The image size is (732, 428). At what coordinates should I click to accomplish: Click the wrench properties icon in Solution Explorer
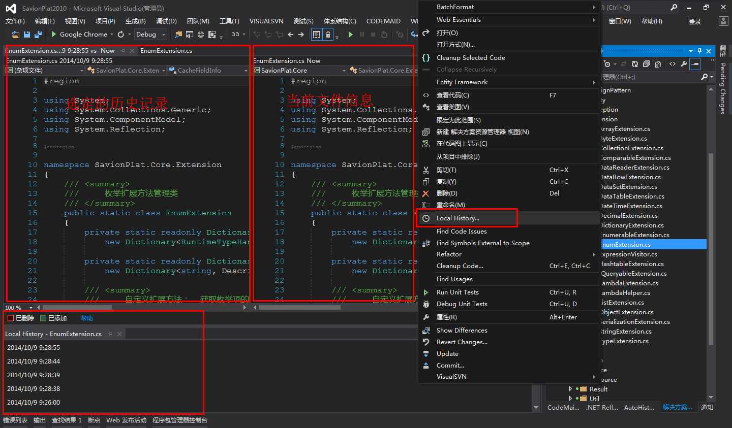pos(684,64)
